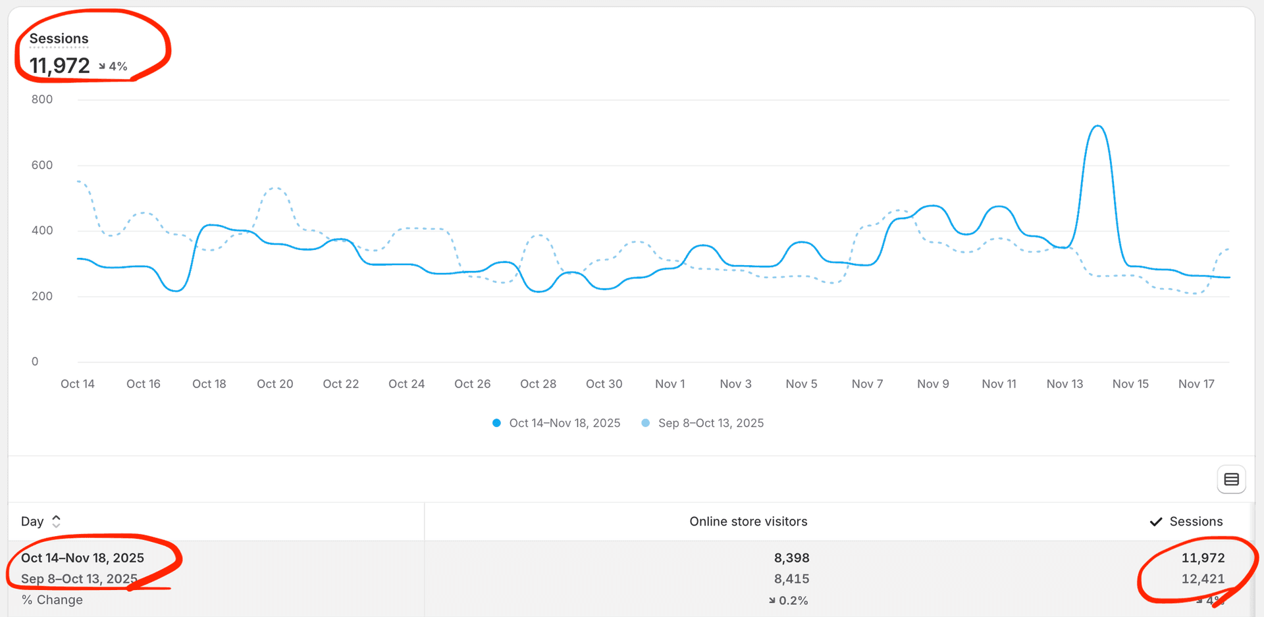
Task: Toggle the Sep 8–Oct 13, 2025 comparison series off
Action: (x=711, y=423)
